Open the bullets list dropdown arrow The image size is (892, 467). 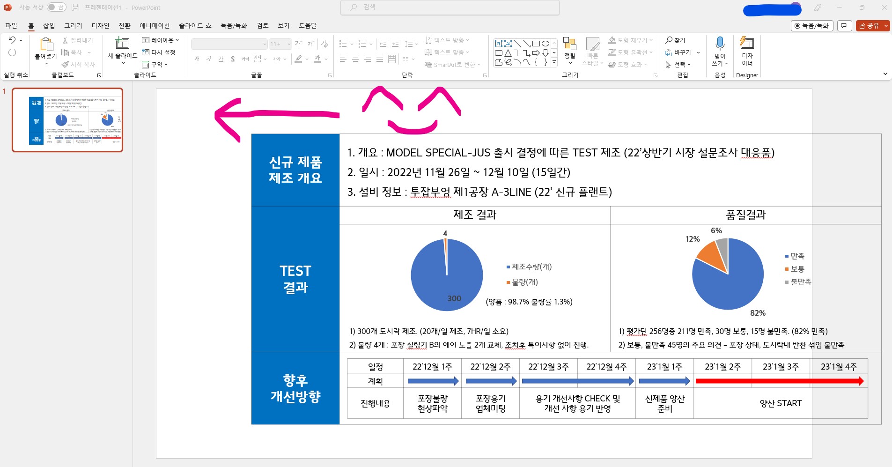tap(352, 44)
